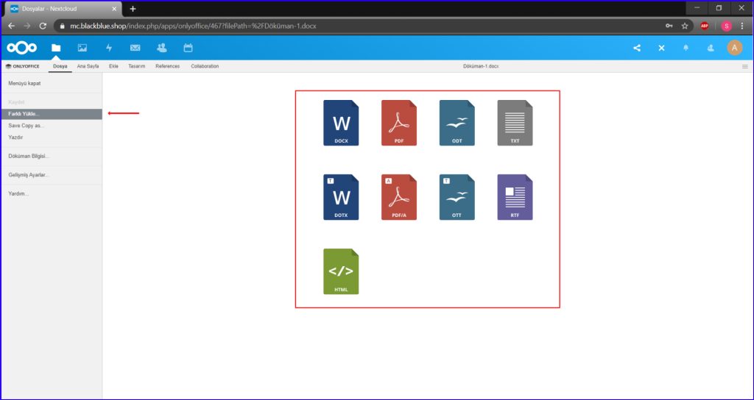Open Nextcloud Contacts icon
754x400 pixels.
click(x=161, y=48)
